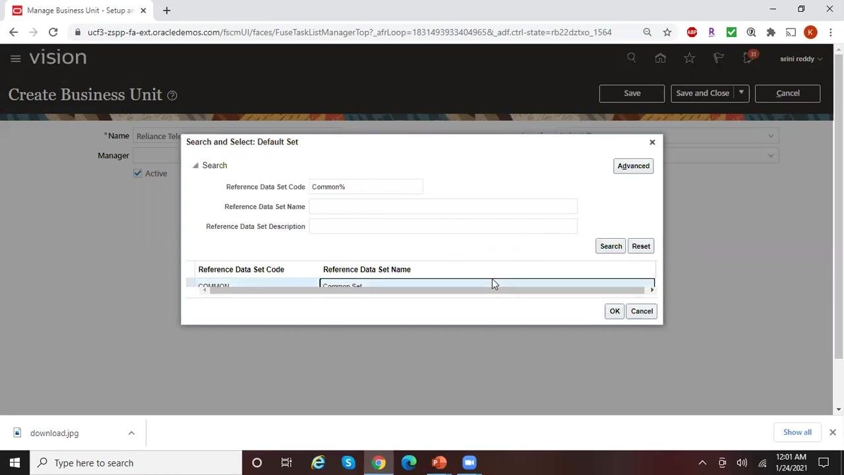The height and width of the screenshot is (475, 844).
Task: Click the Reference Data Set Code field
Action: [x=366, y=187]
